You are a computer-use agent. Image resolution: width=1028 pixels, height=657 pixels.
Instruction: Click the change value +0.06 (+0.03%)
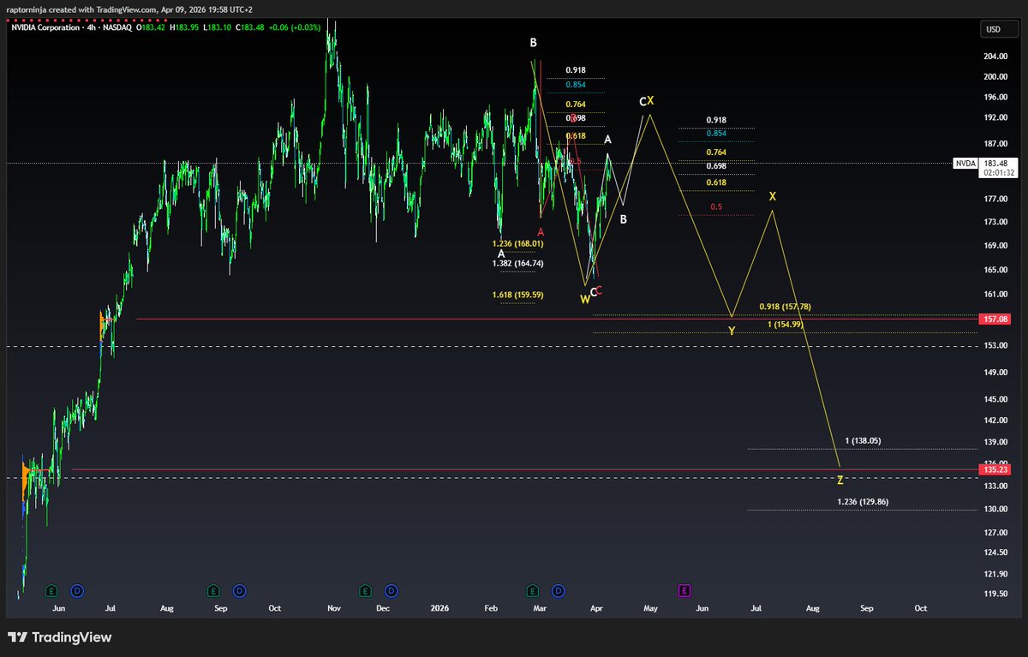tap(296, 27)
